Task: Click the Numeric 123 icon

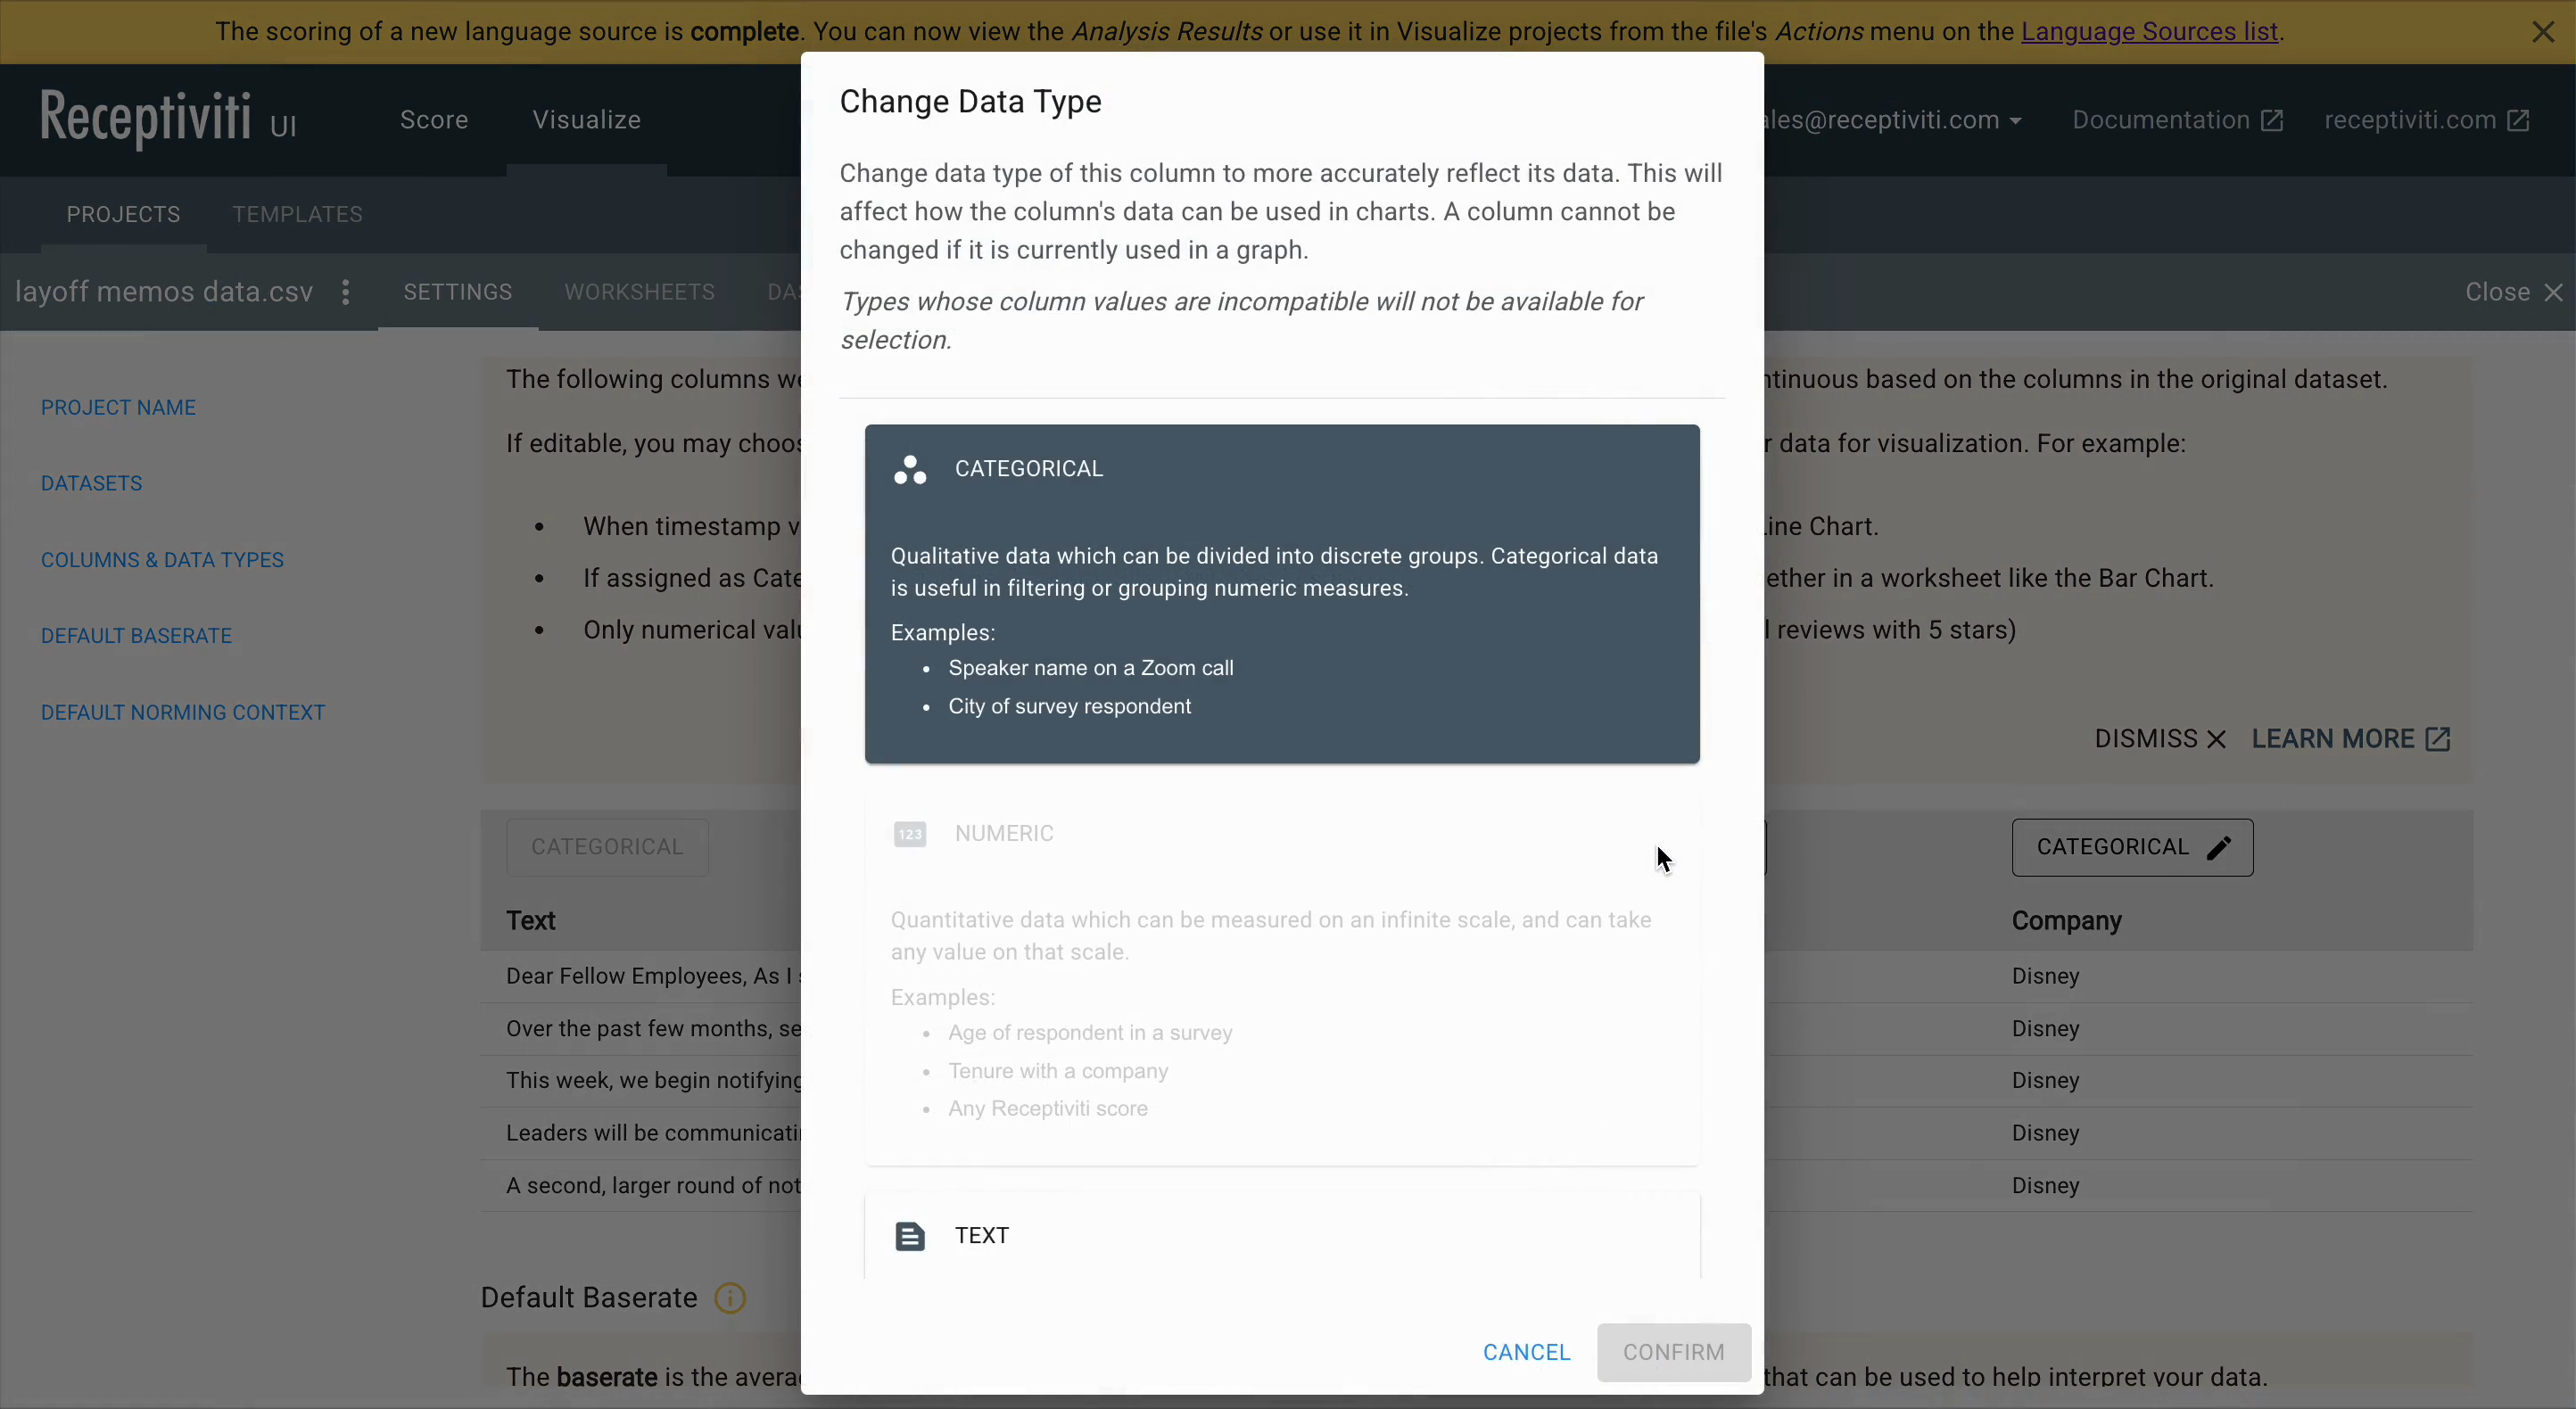Action: 910,833
